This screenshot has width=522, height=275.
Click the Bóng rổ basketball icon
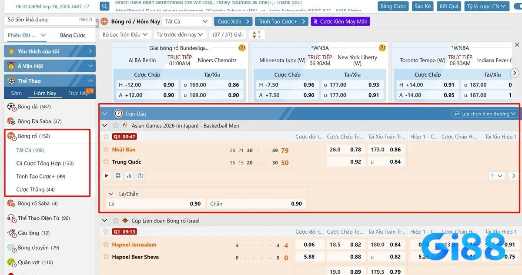click(11, 136)
